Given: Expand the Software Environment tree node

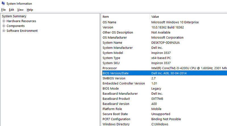Looking at the screenshot, I should pos(4,31).
